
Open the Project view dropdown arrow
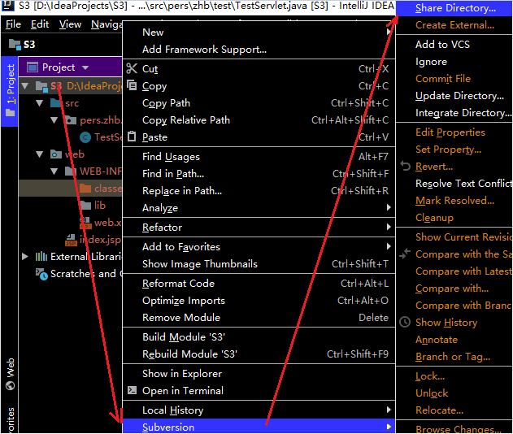click(x=85, y=67)
